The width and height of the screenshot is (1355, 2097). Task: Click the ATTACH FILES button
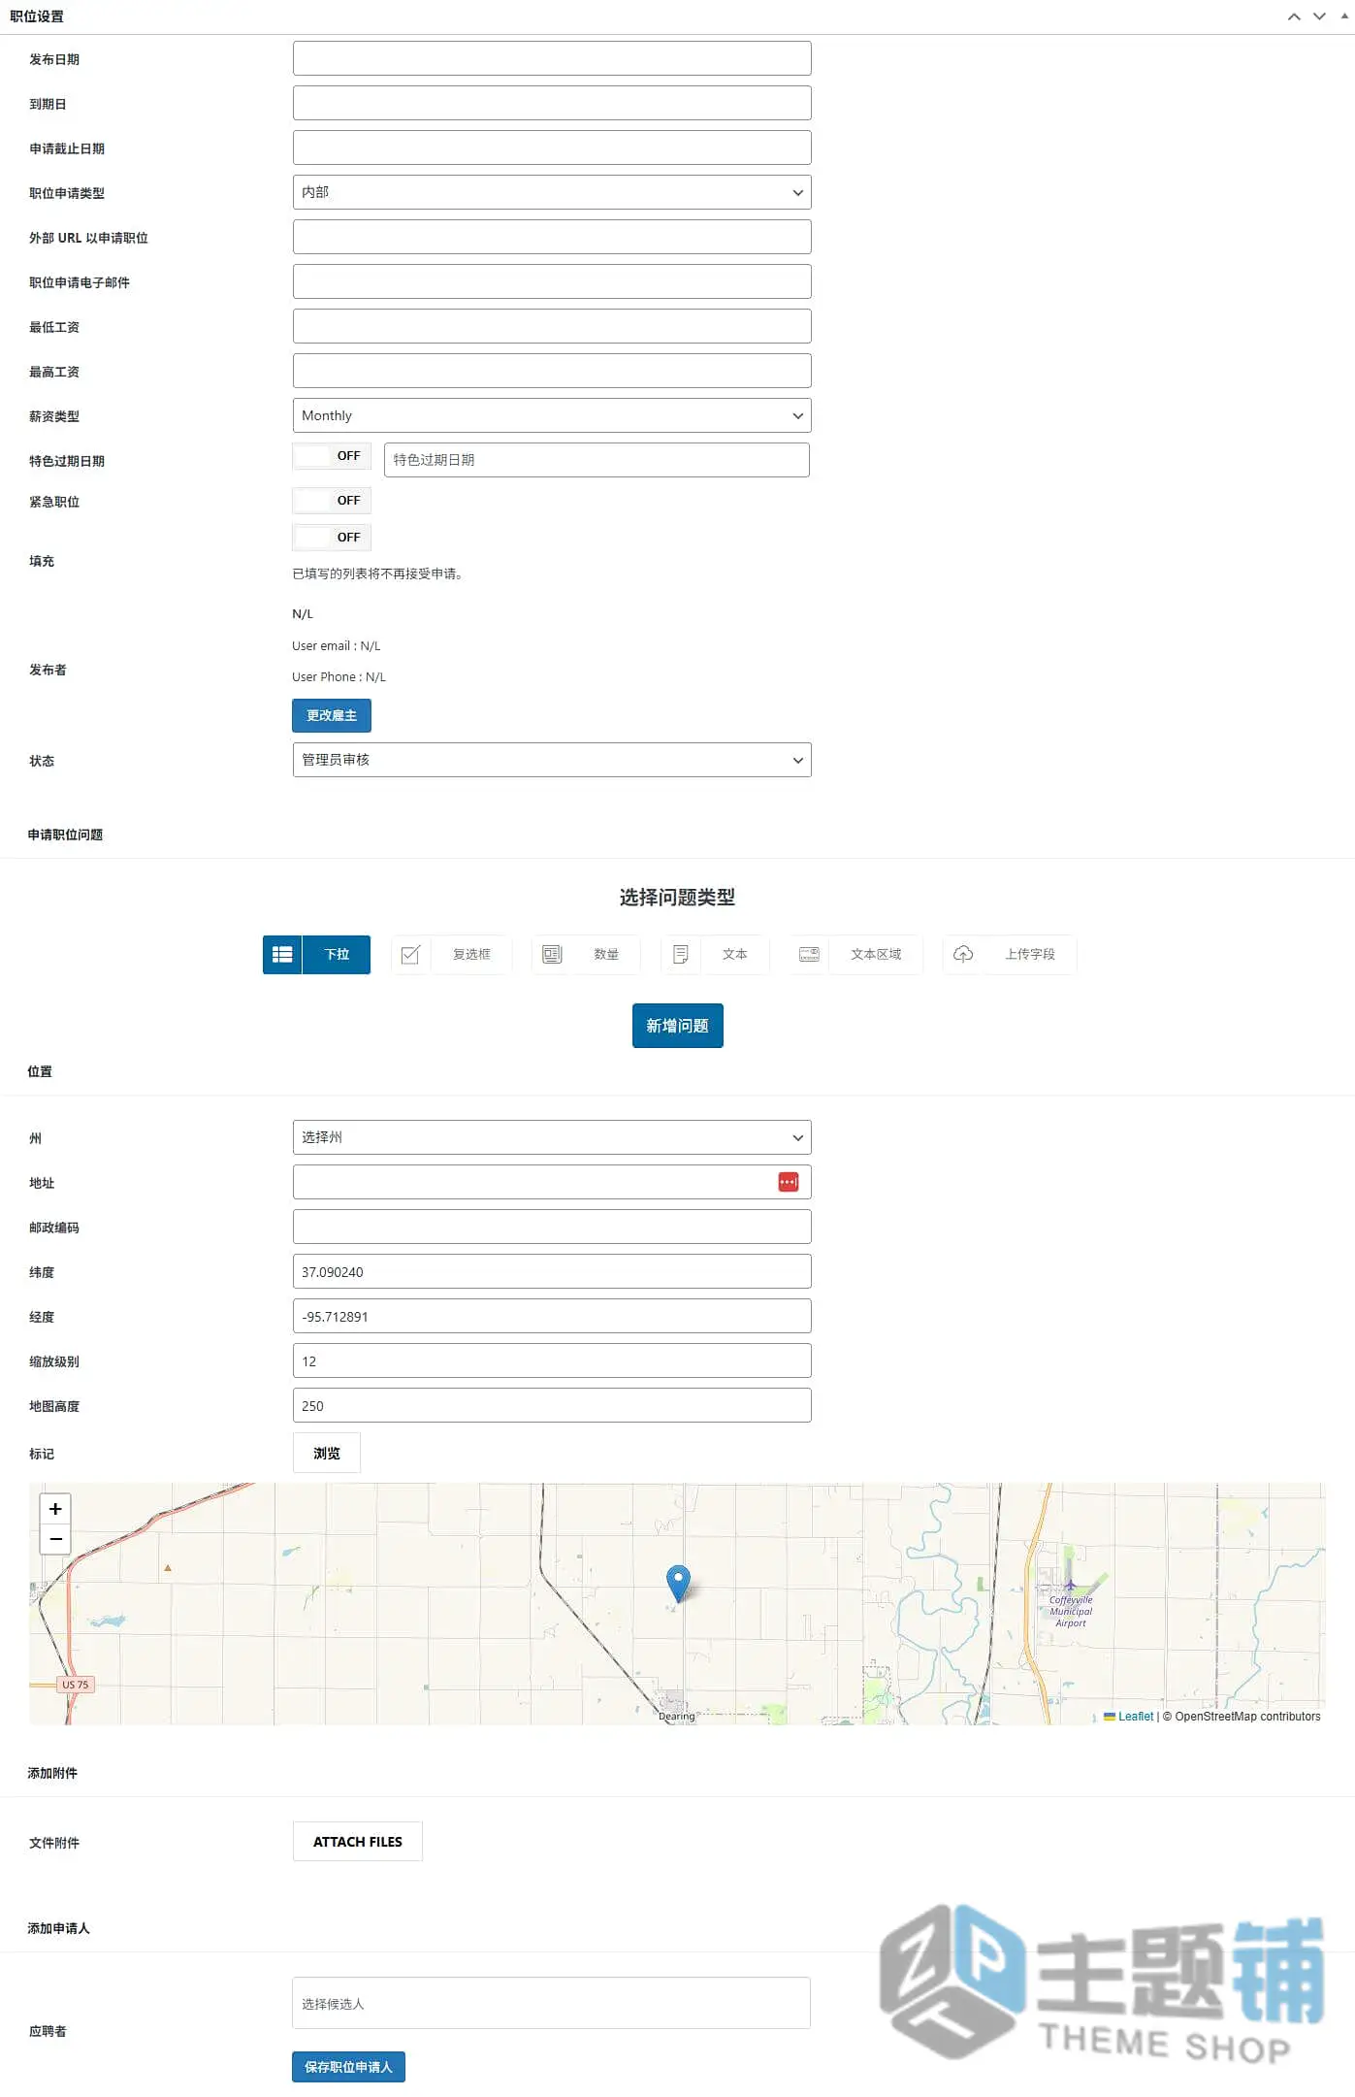pos(358,1841)
